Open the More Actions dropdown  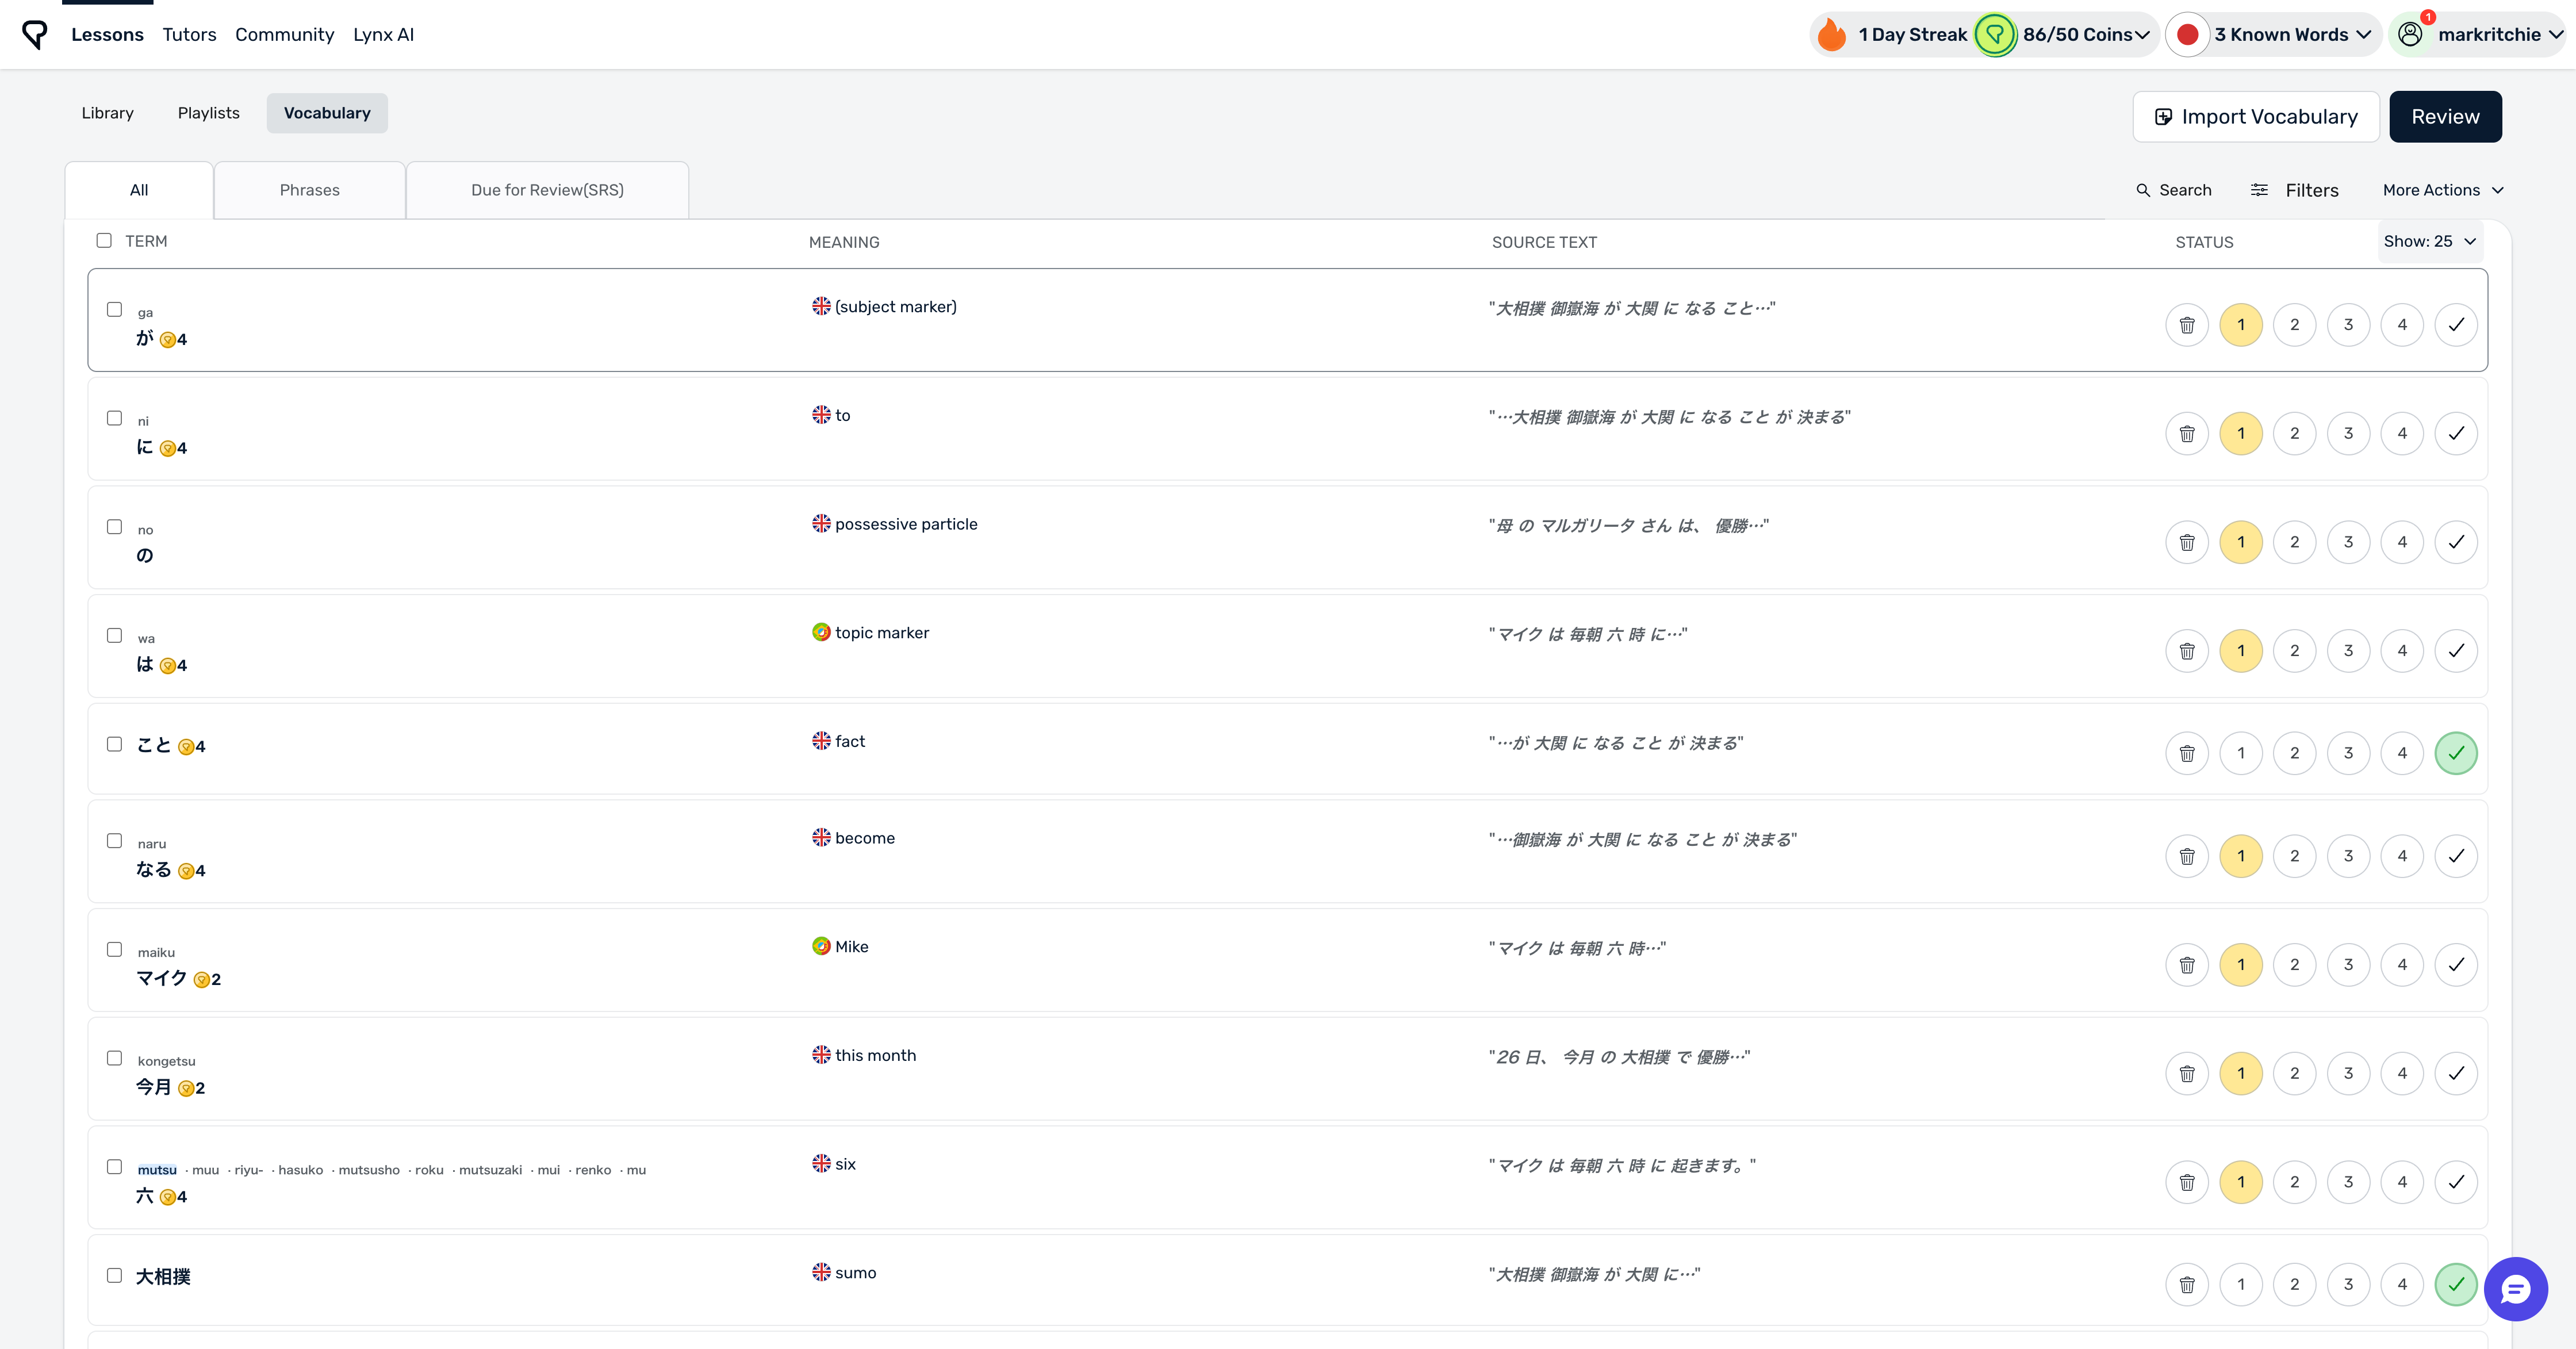(2442, 190)
